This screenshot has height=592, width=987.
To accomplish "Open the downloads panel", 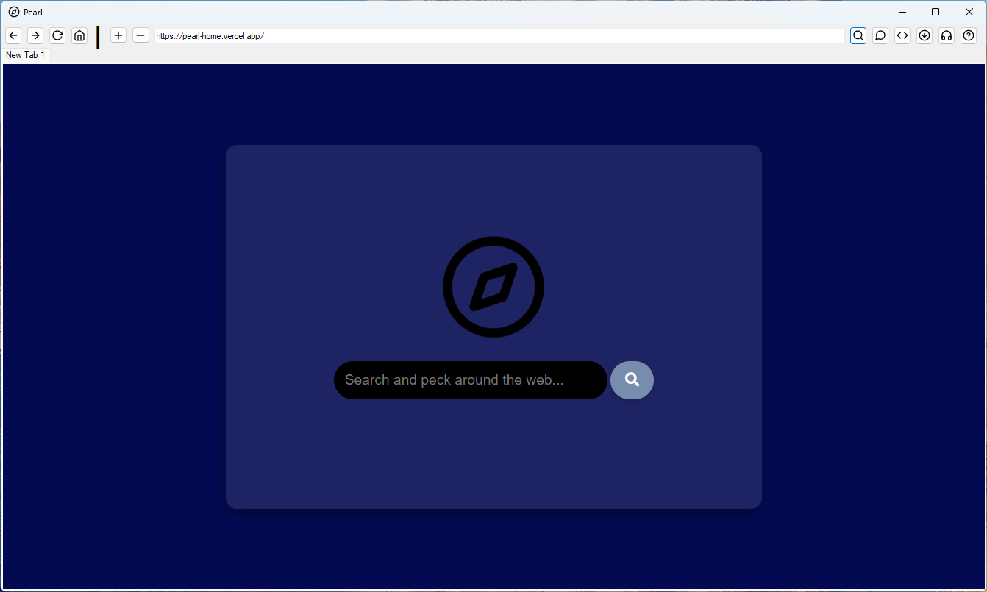I will [924, 35].
